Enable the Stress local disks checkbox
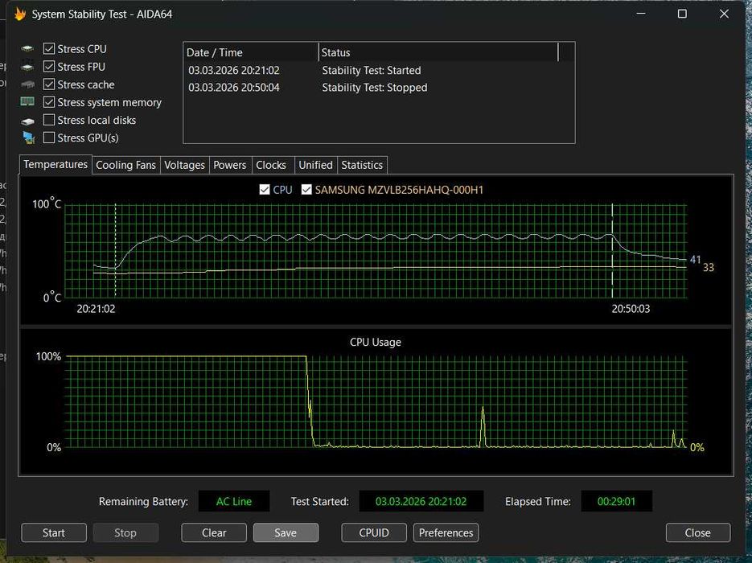The image size is (752, 563). point(50,120)
